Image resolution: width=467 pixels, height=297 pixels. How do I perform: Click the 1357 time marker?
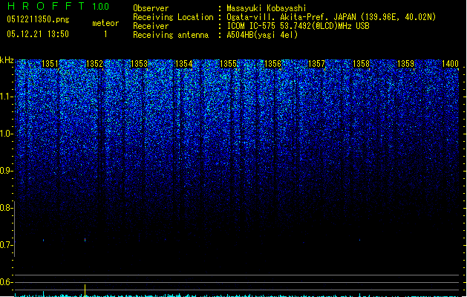pos(316,64)
